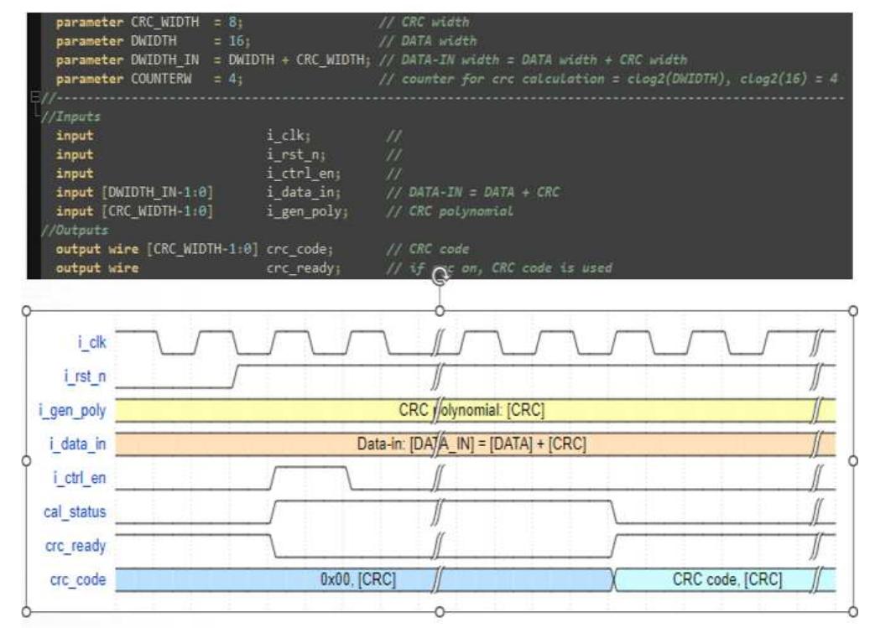Collapse the code fold marker beside the dashed comment line
This screenshot has width=875, height=628.
click(35, 97)
